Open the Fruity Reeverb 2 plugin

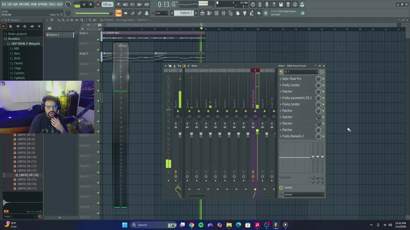293,136
